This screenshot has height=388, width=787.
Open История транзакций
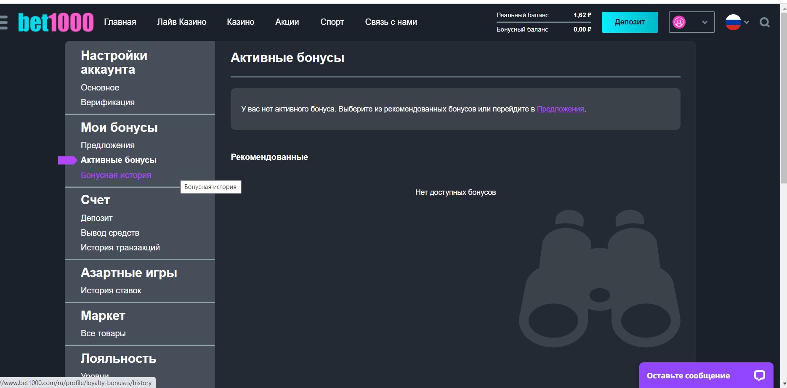120,247
